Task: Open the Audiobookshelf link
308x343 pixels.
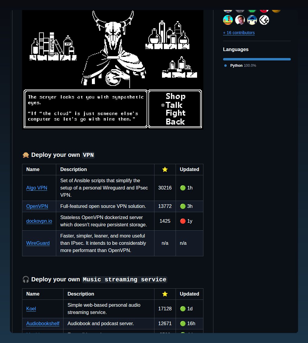Action: click(x=43, y=324)
